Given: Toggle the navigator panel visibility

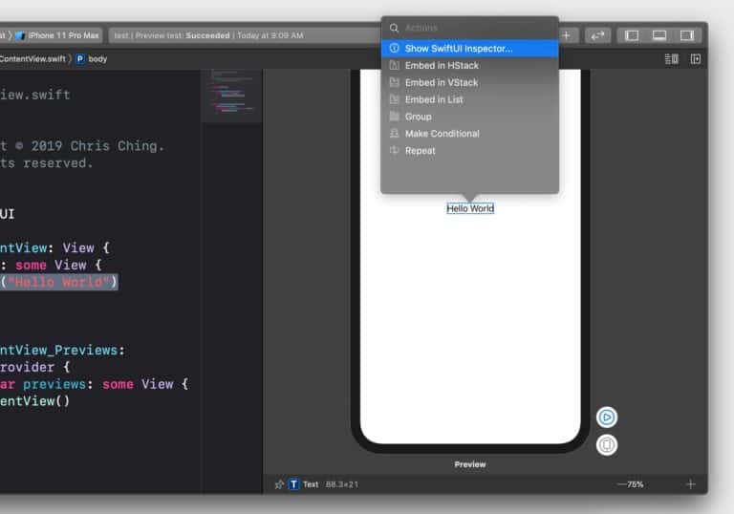Looking at the screenshot, I should coord(632,35).
